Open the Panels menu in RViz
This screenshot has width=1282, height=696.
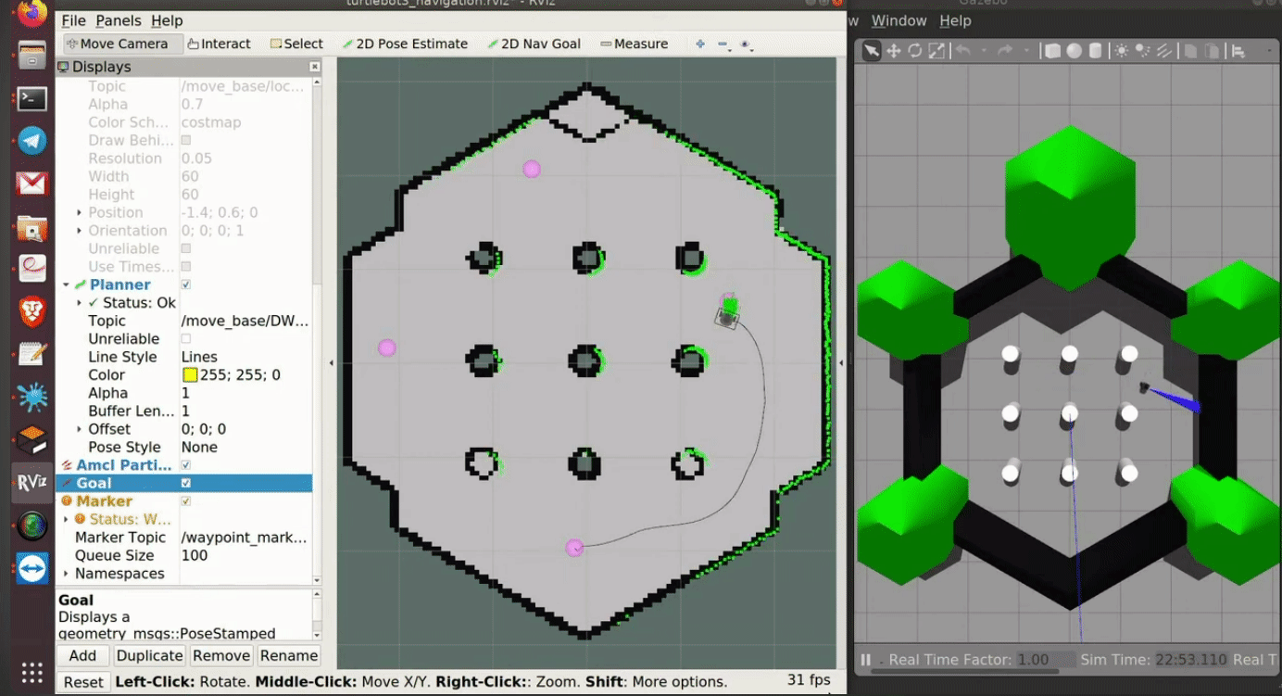[x=119, y=19]
